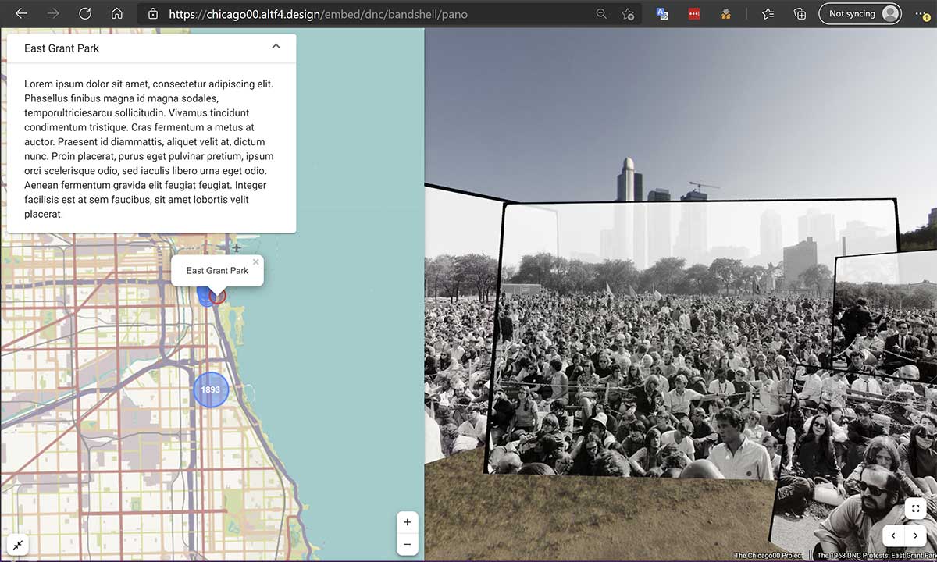
Task: Click the 1893 cluster marker on map
Action: pyautogui.click(x=211, y=389)
